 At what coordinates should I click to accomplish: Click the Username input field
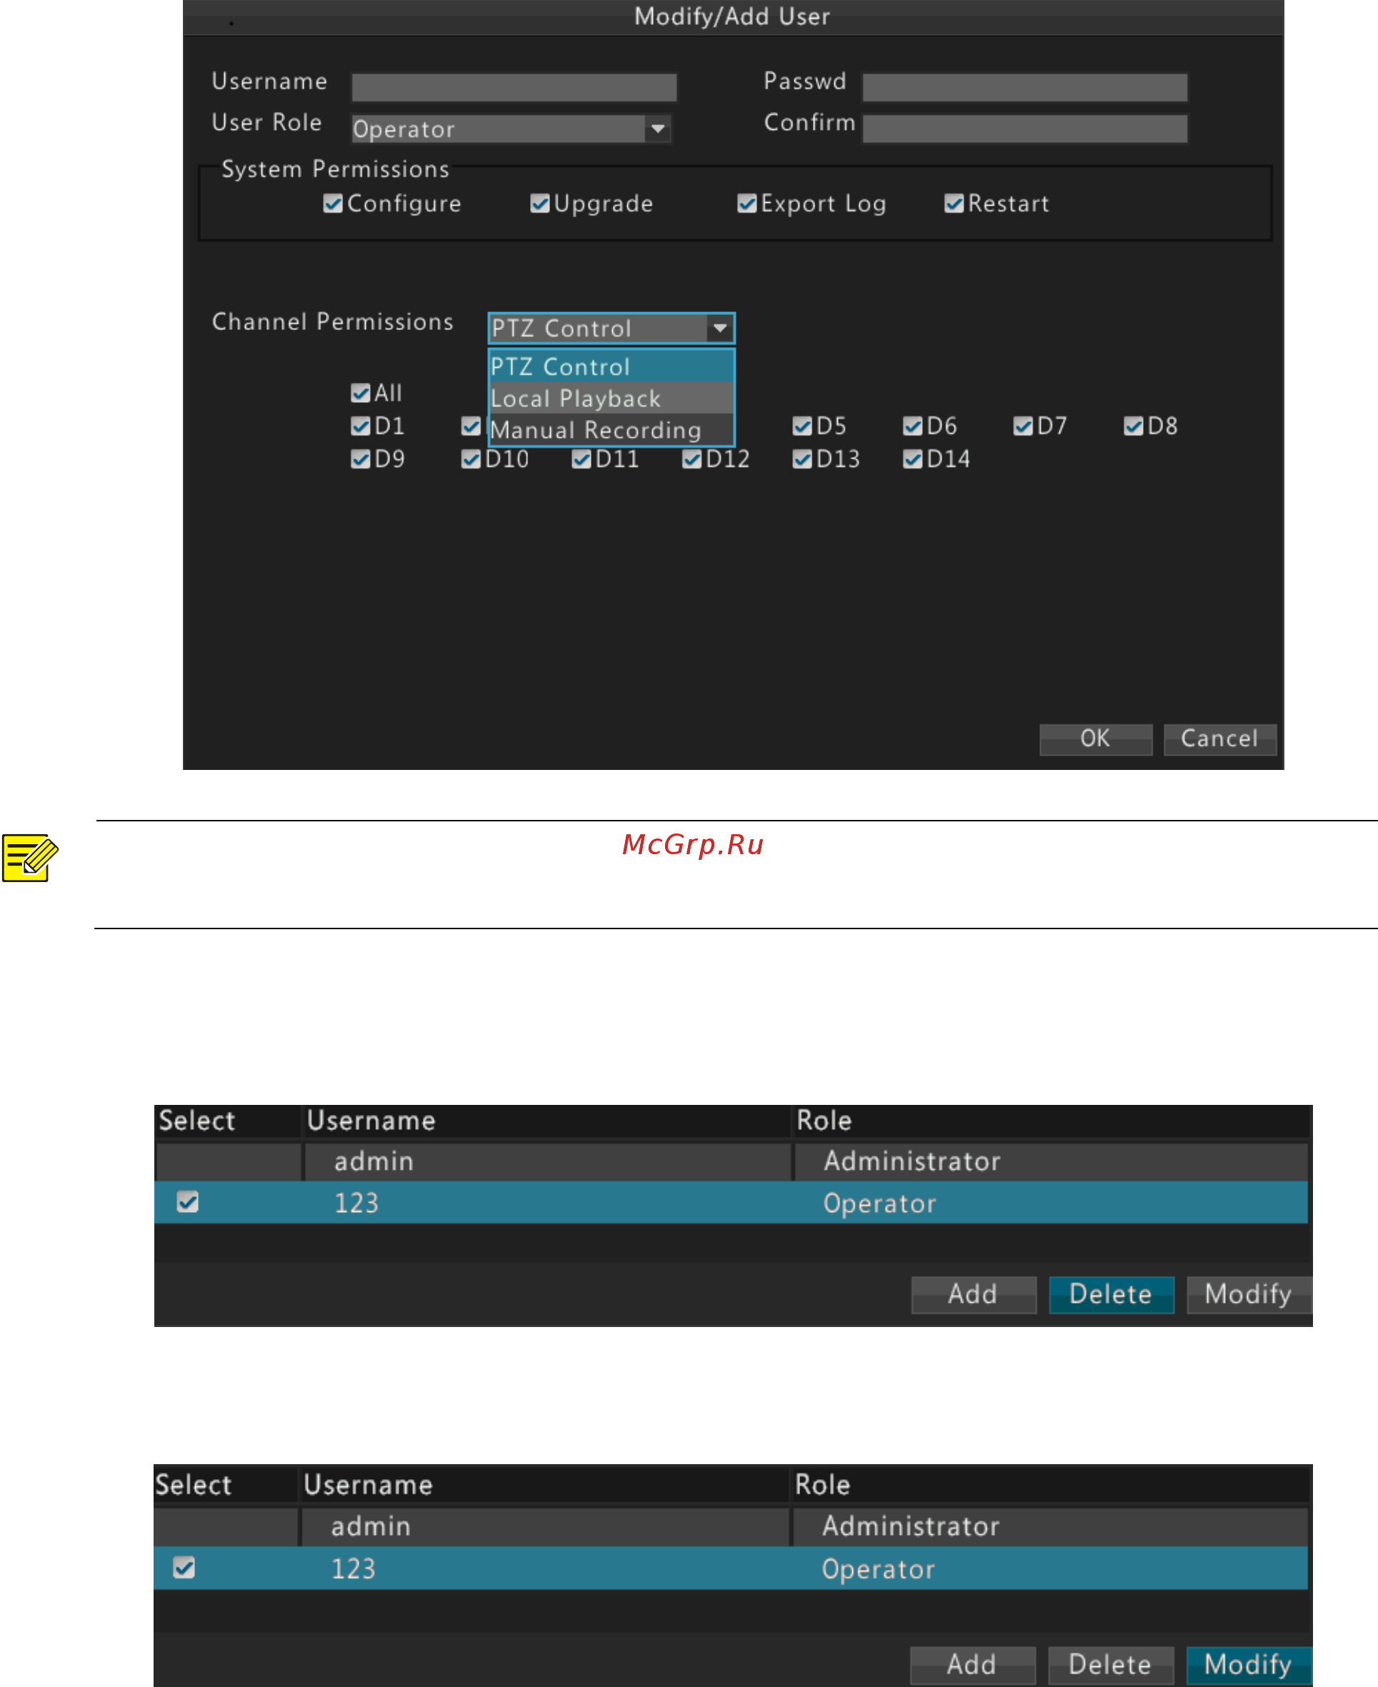514,87
